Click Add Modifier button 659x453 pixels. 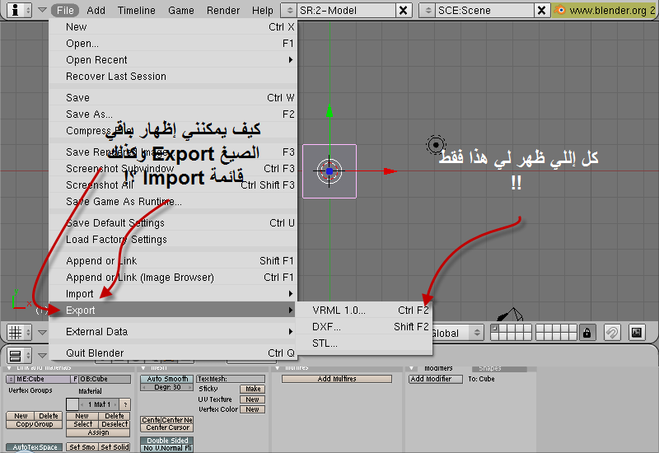coord(436,379)
